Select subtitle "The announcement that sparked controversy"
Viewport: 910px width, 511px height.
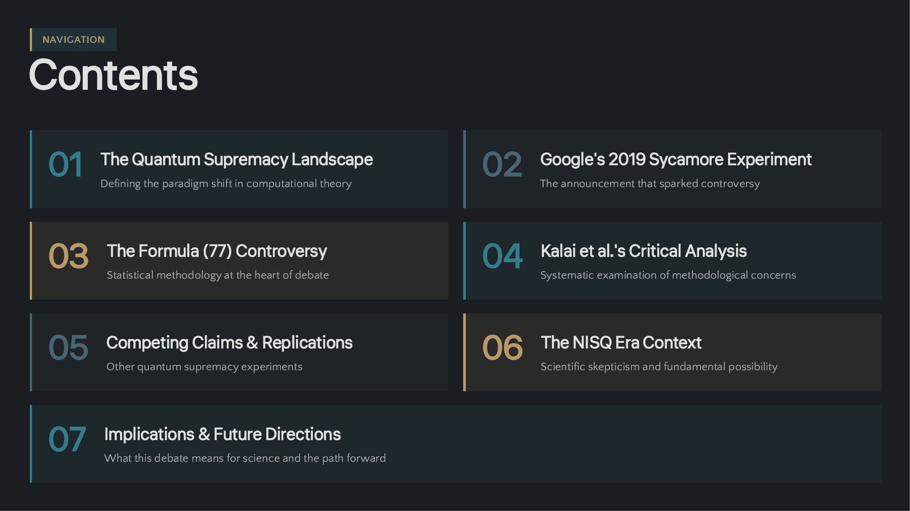point(650,184)
